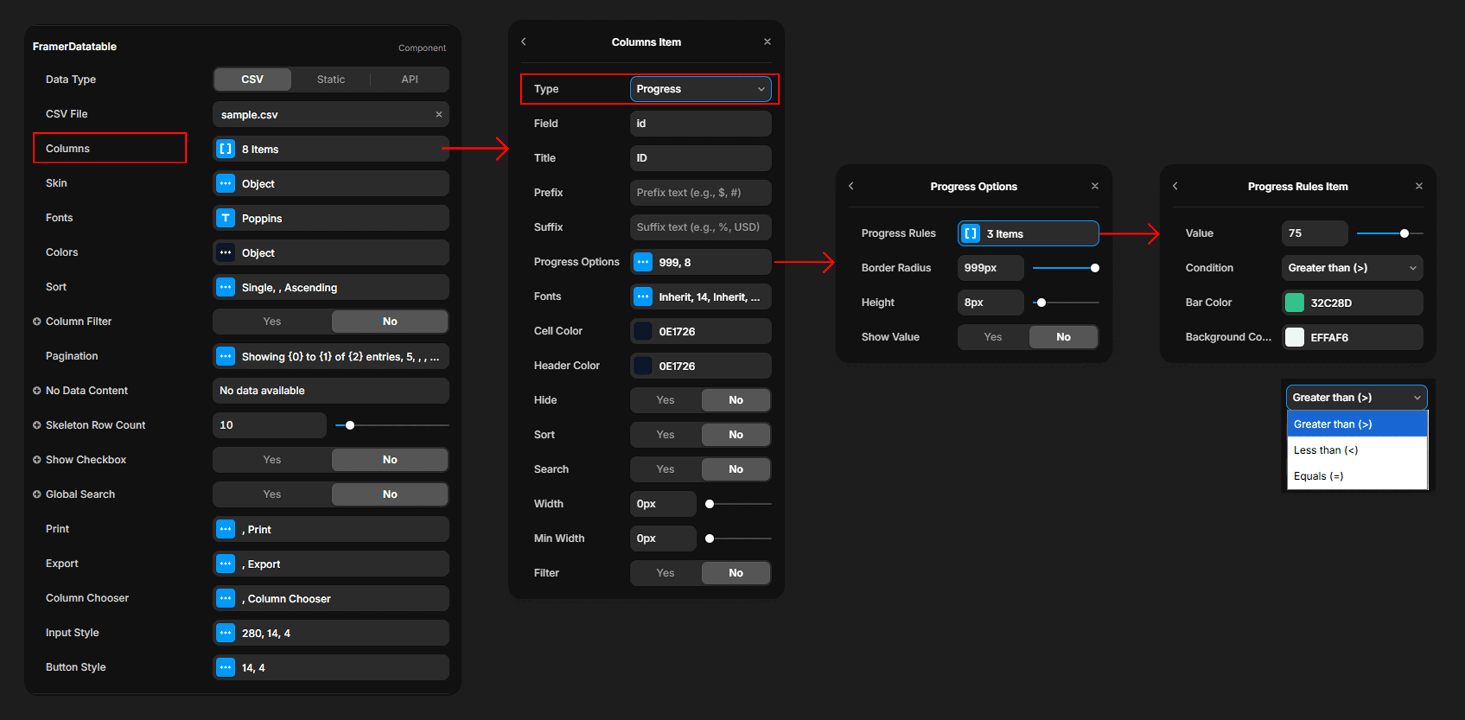Click the Prefix text input field

pyautogui.click(x=700, y=192)
